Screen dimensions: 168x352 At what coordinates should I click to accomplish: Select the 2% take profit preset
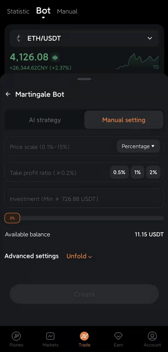[153, 172]
